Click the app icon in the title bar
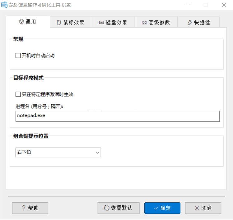233x220 pixels. 4,5
